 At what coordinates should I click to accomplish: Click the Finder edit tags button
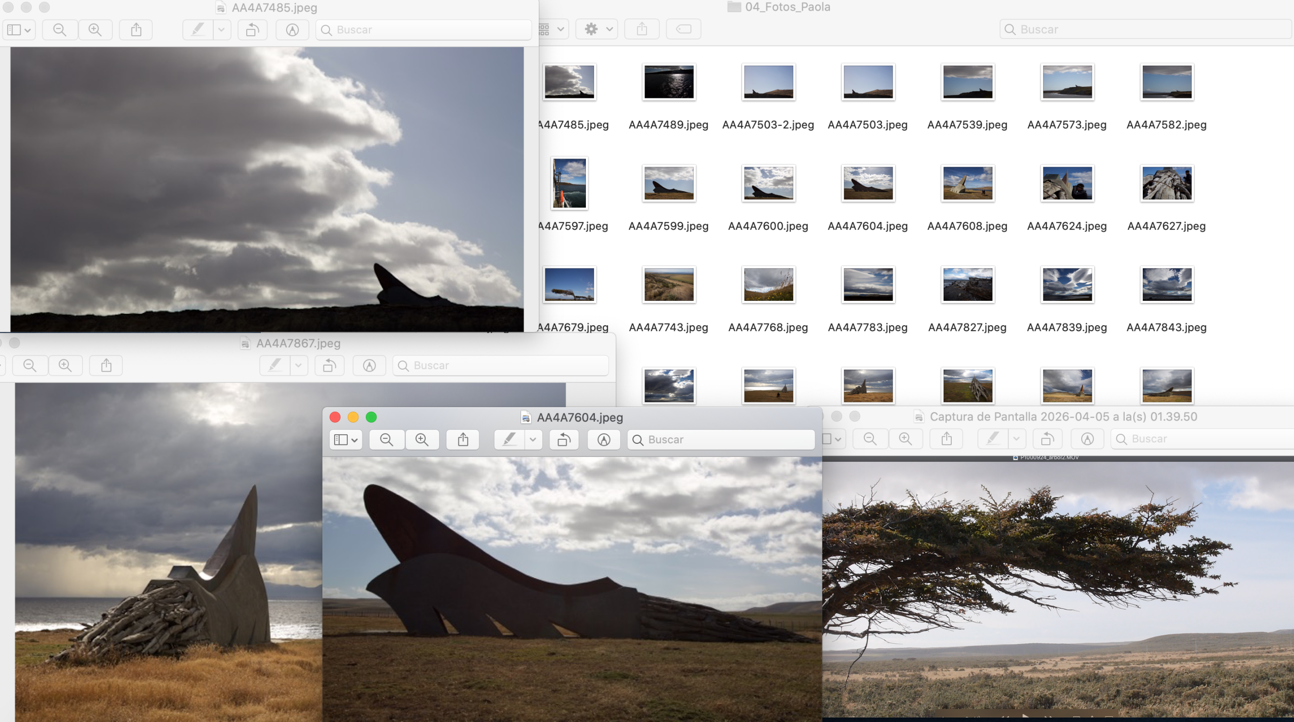(683, 29)
